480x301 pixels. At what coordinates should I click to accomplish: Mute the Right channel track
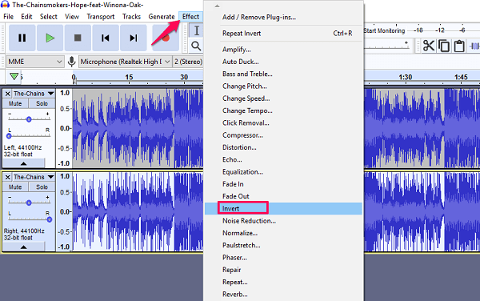click(15, 187)
